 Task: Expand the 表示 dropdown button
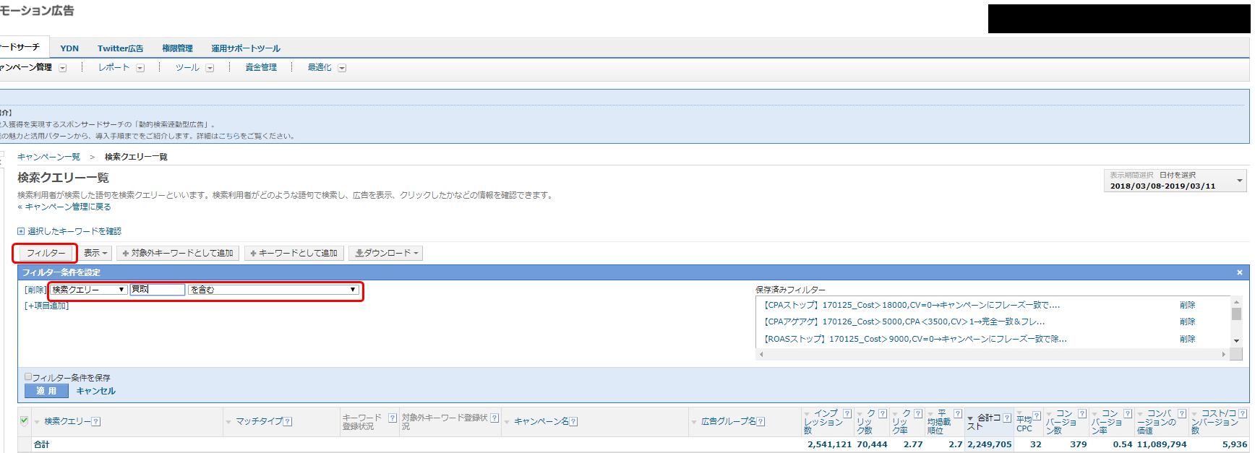click(x=95, y=253)
